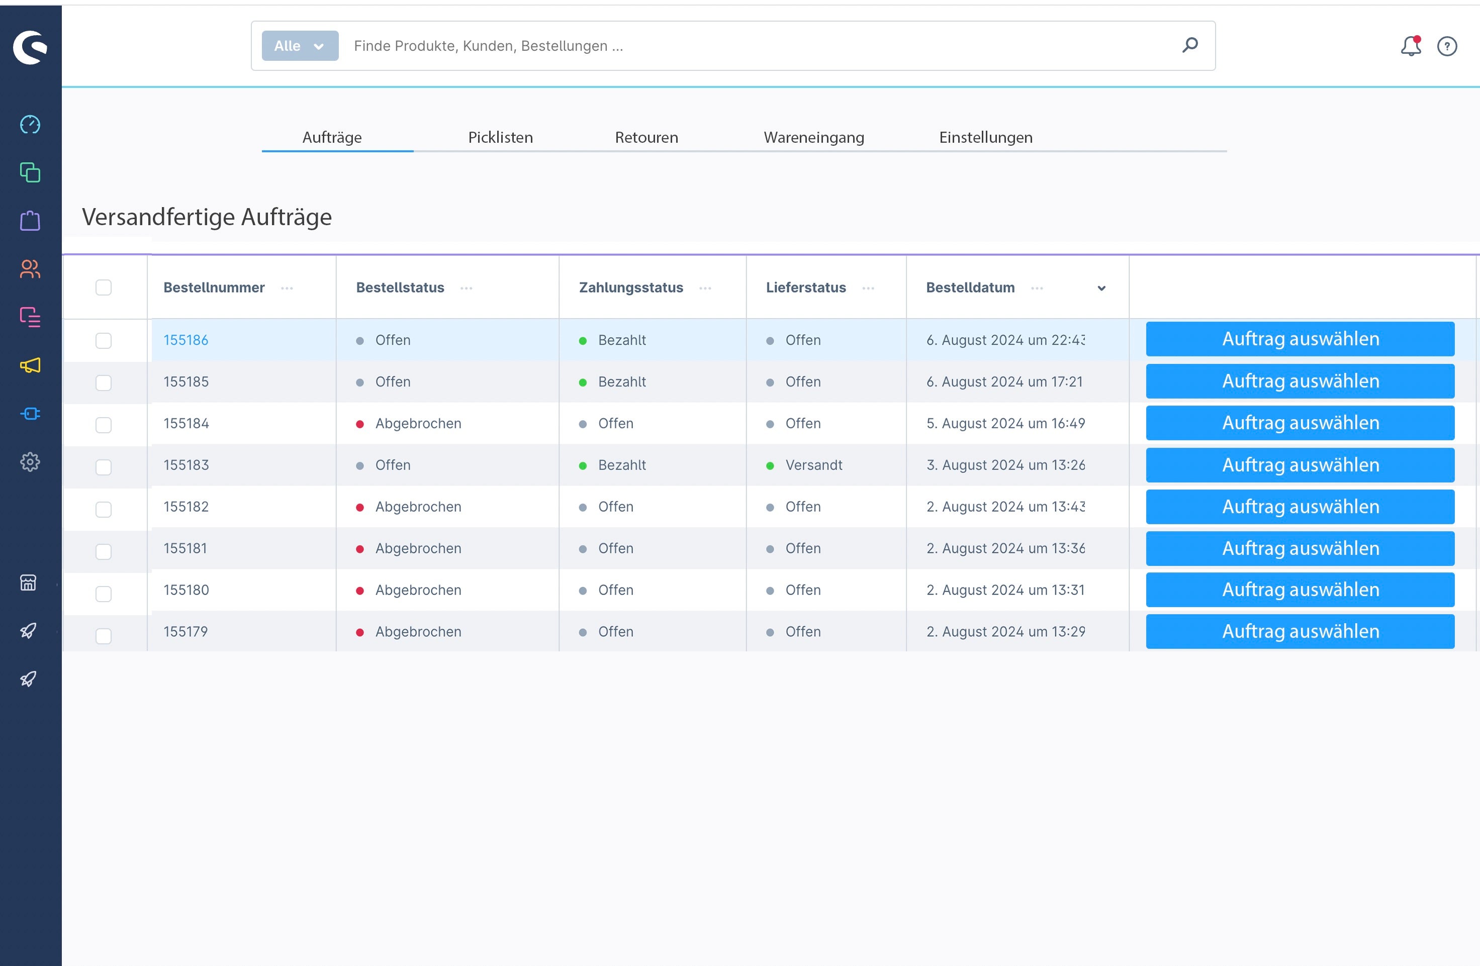Click Auftrag auswählen for order 155185
The image size is (1480, 966).
[1301, 381]
